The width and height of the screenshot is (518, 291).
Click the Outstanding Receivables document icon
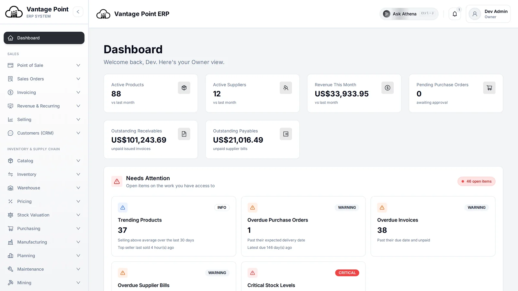point(184,134)
